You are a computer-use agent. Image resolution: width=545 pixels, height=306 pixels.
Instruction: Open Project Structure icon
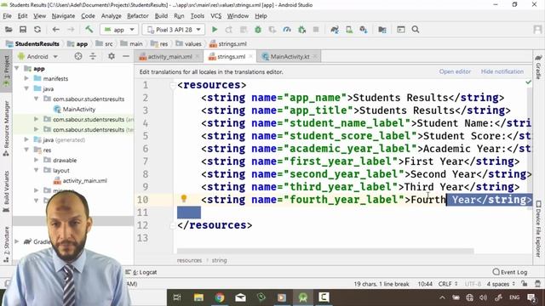(x=382, y=30)
